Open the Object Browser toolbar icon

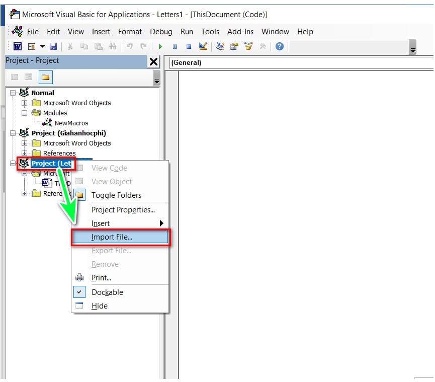tap(248, 46)
